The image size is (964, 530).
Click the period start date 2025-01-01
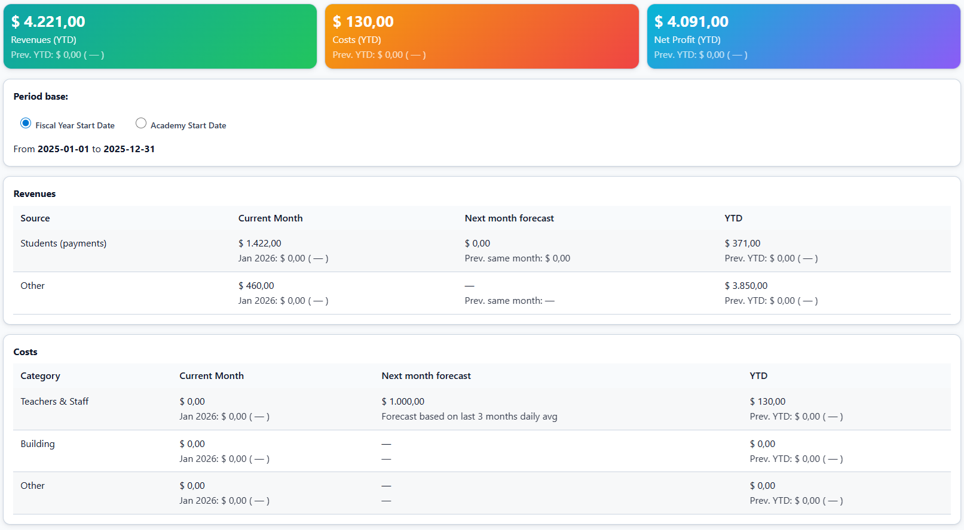point(63,149)
